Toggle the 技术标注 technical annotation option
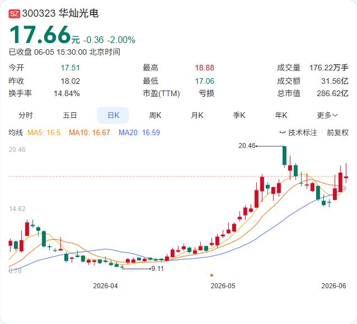The width and height of the screenshot is (357, 324). (303, 132)
